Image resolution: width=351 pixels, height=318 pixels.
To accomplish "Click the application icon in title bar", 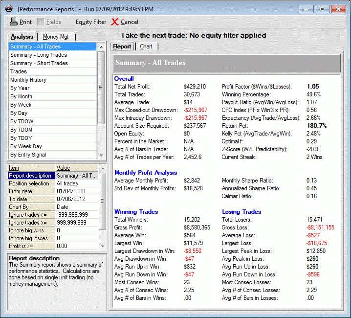I will [9, 9].
